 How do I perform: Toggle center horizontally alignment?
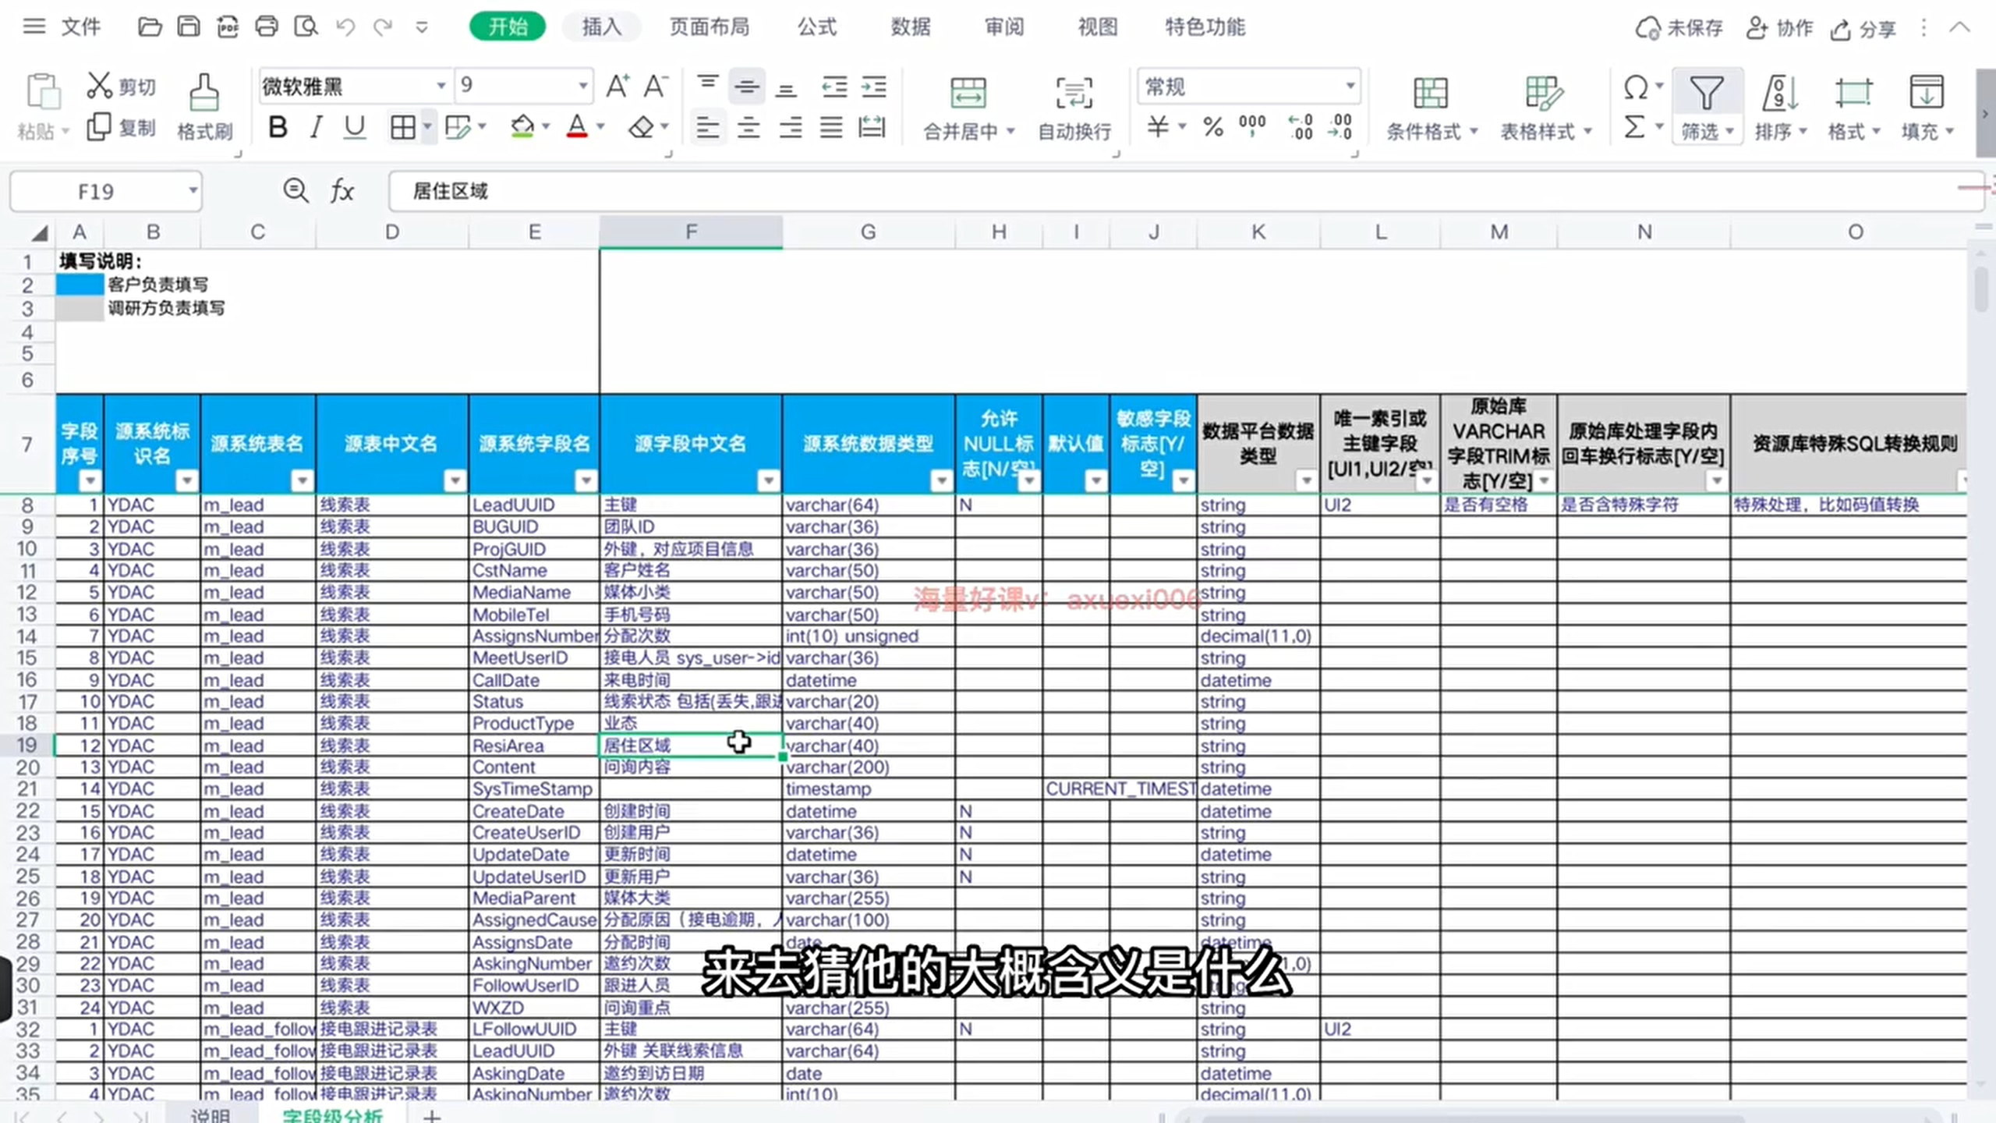(748, 127)
